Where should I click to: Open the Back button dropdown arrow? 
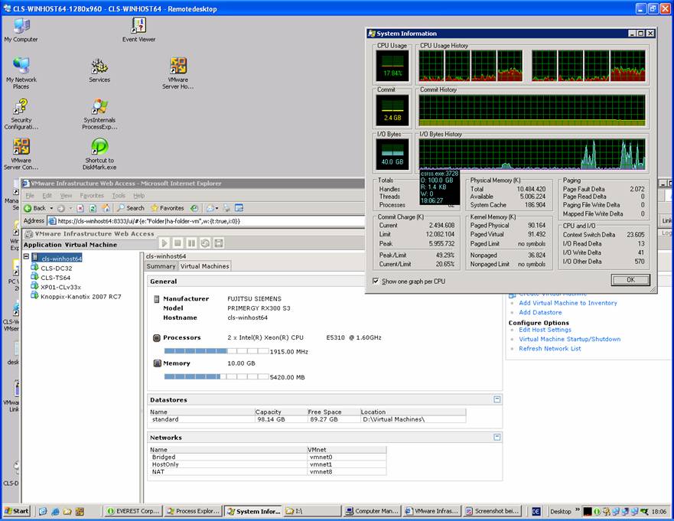click(x=51, y=208)
